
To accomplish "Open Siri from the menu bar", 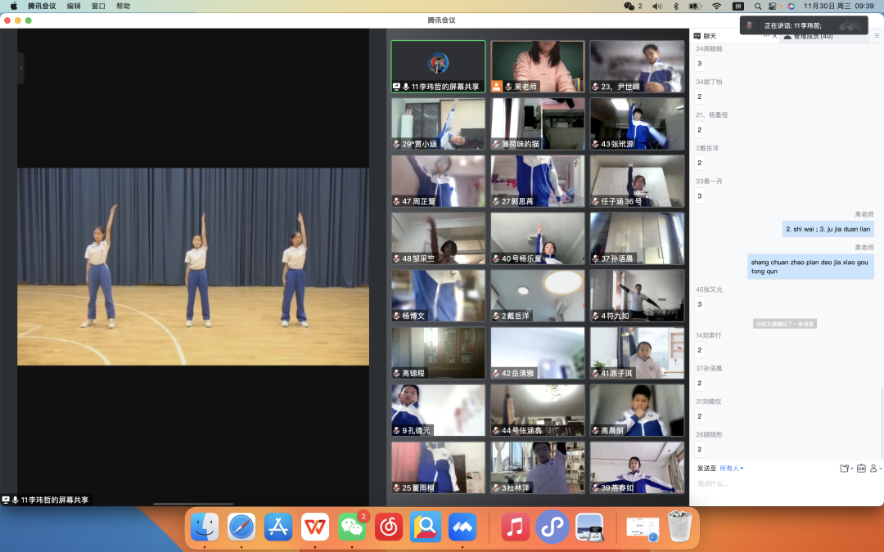I will pyautogui.click(x=791, y=6).
